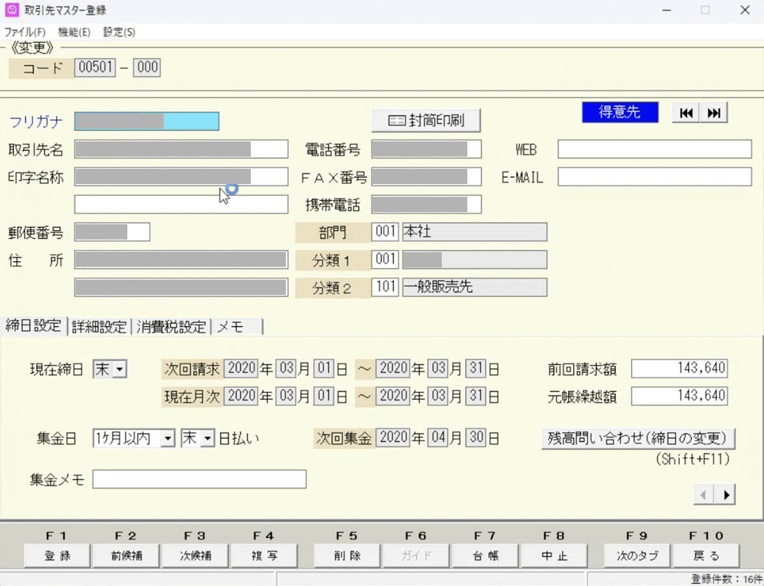The height and width of the screenshot is (586, 764).
Task: Open the 集金日 1ケ月以内 dropdown
Action: [x=167, y=438]
